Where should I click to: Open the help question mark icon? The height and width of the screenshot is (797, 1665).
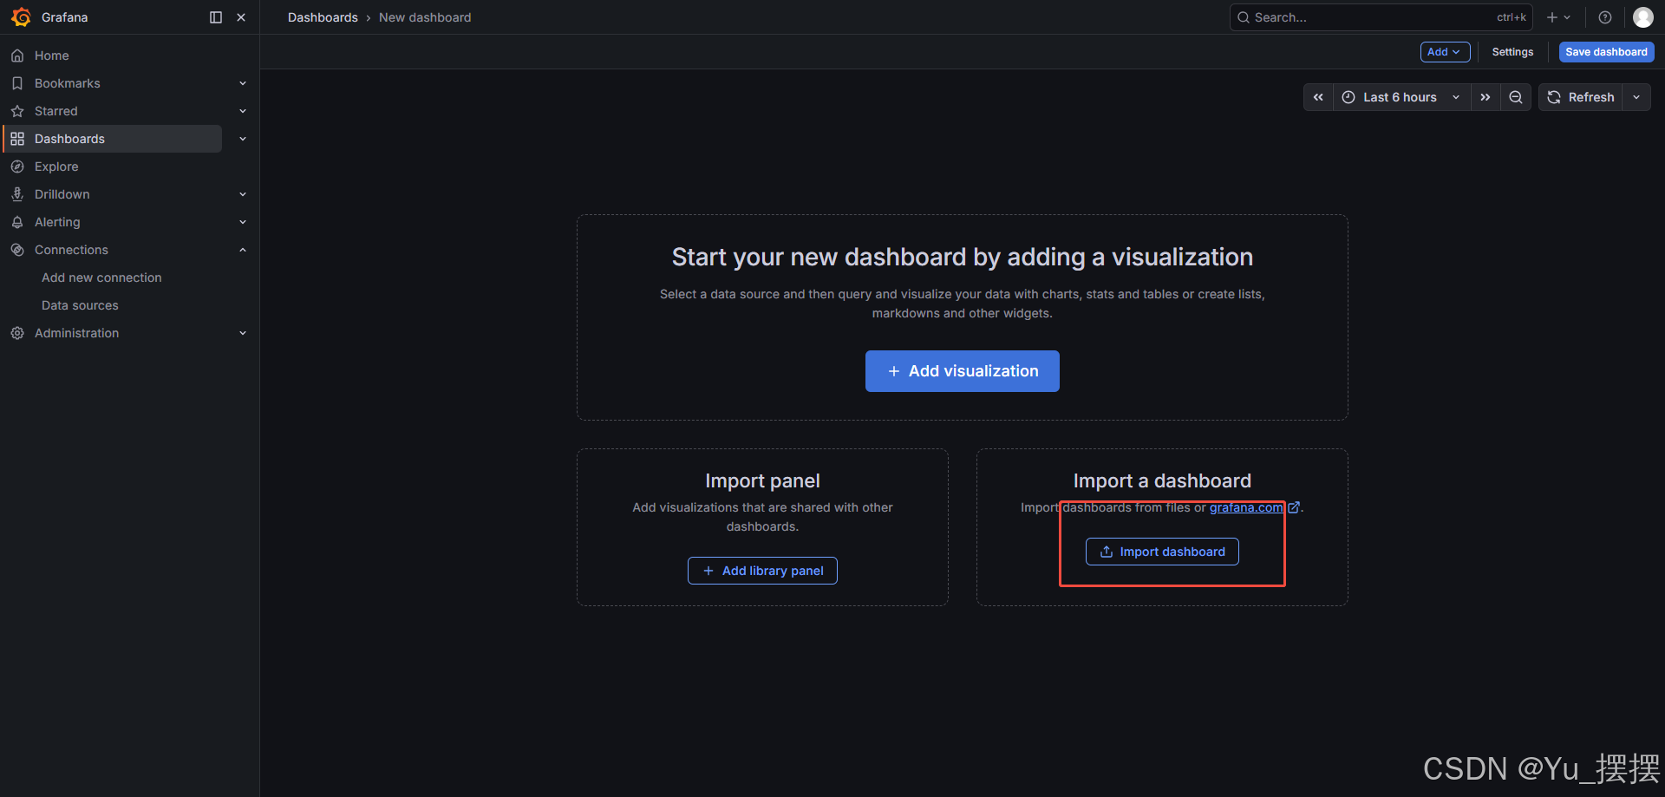1605,17
